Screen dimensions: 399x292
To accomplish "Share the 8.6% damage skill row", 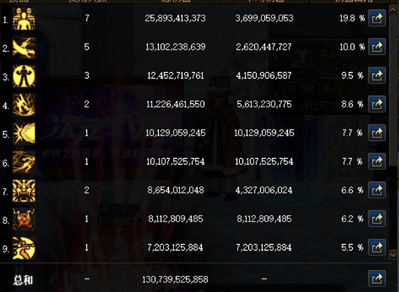I will [x=377, y=104].
